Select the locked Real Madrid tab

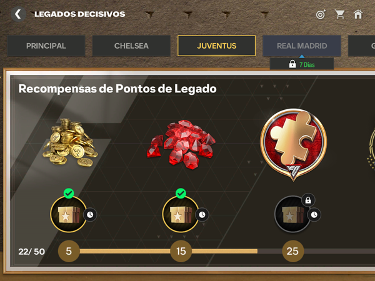click(302, 46)
